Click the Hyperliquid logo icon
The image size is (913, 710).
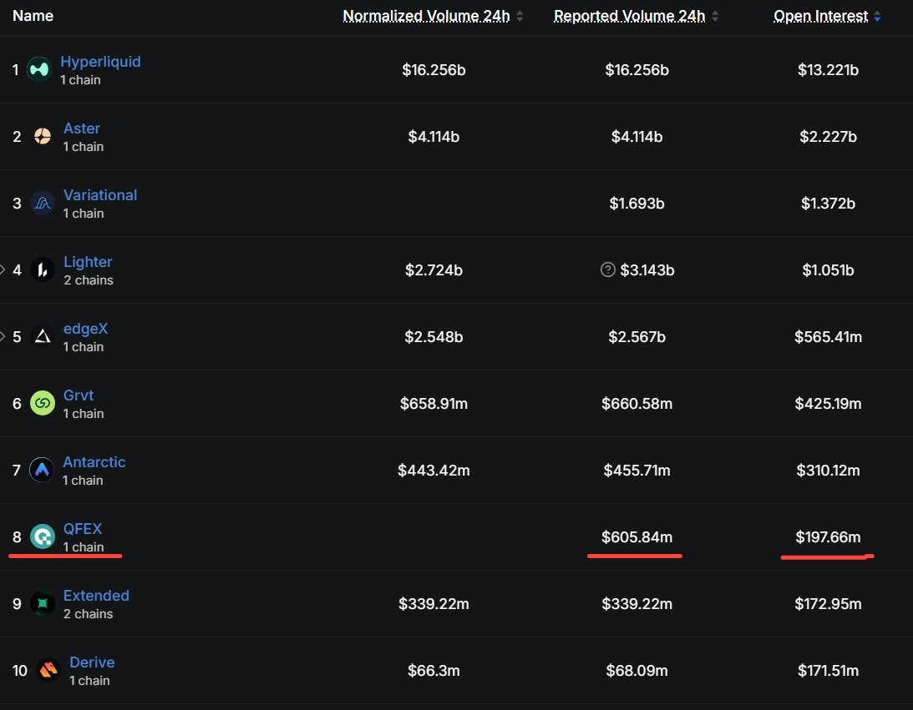coord(39,70)
